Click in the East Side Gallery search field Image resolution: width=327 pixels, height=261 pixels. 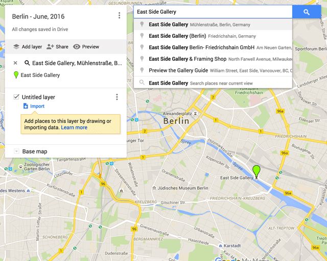213,12
